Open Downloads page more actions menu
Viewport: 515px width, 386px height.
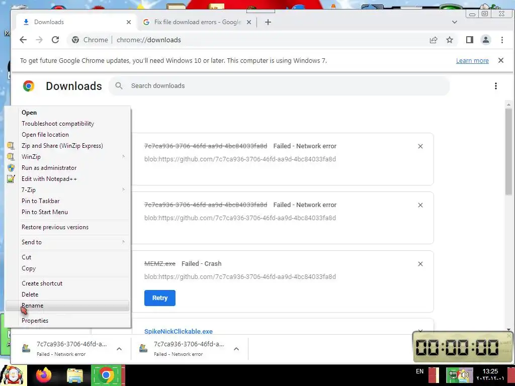click(495, 86)
